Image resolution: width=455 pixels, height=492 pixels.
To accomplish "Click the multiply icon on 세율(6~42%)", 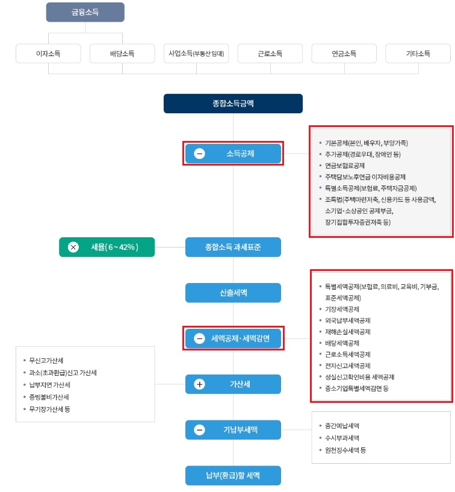I will tap(73, 247).
